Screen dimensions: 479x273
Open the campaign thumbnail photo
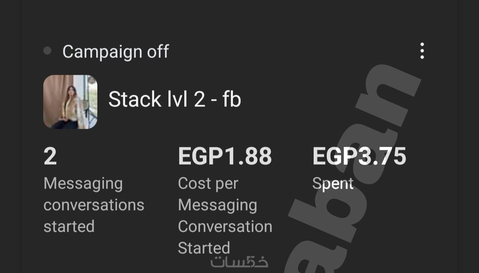click(70, 102)
